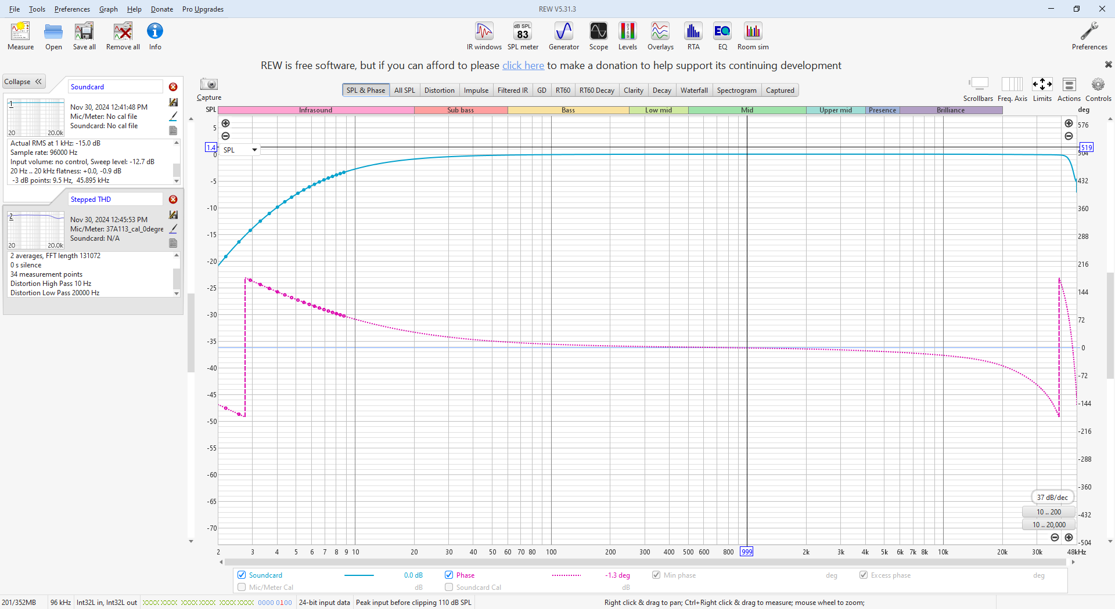Toggle the Mic/Meter Cal checkbox

(242, 587)
